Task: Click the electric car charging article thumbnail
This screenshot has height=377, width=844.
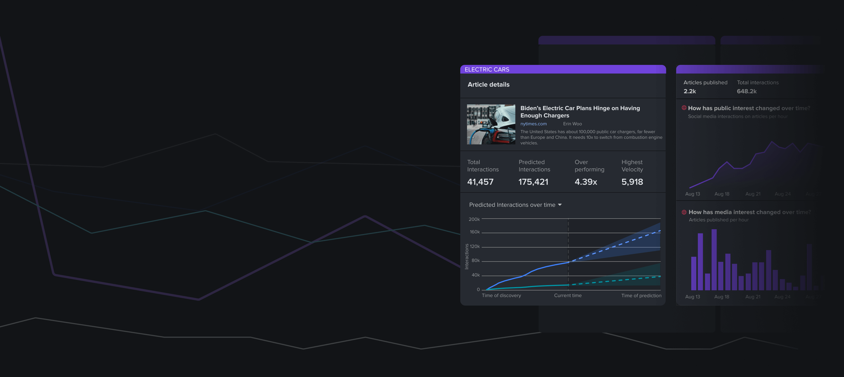Action: 491,124
